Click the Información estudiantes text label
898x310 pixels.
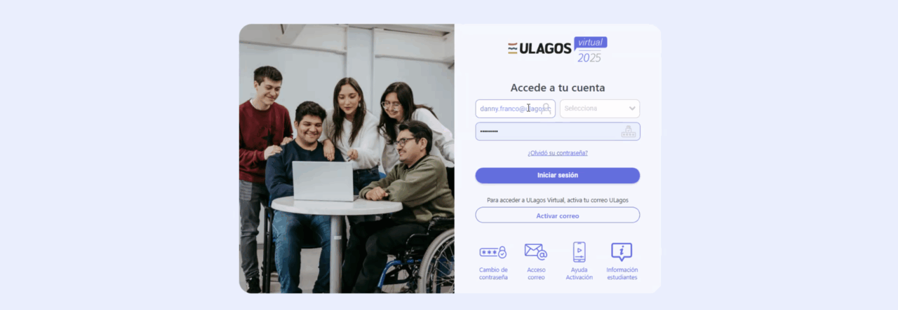click(x=622, y=274)
